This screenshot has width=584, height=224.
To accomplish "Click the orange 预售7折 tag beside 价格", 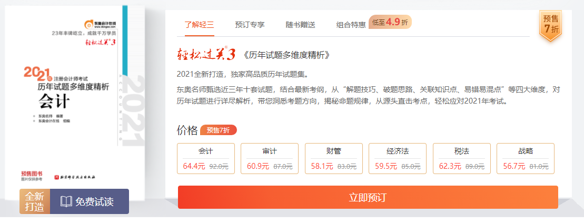I will tap(218, 130).
